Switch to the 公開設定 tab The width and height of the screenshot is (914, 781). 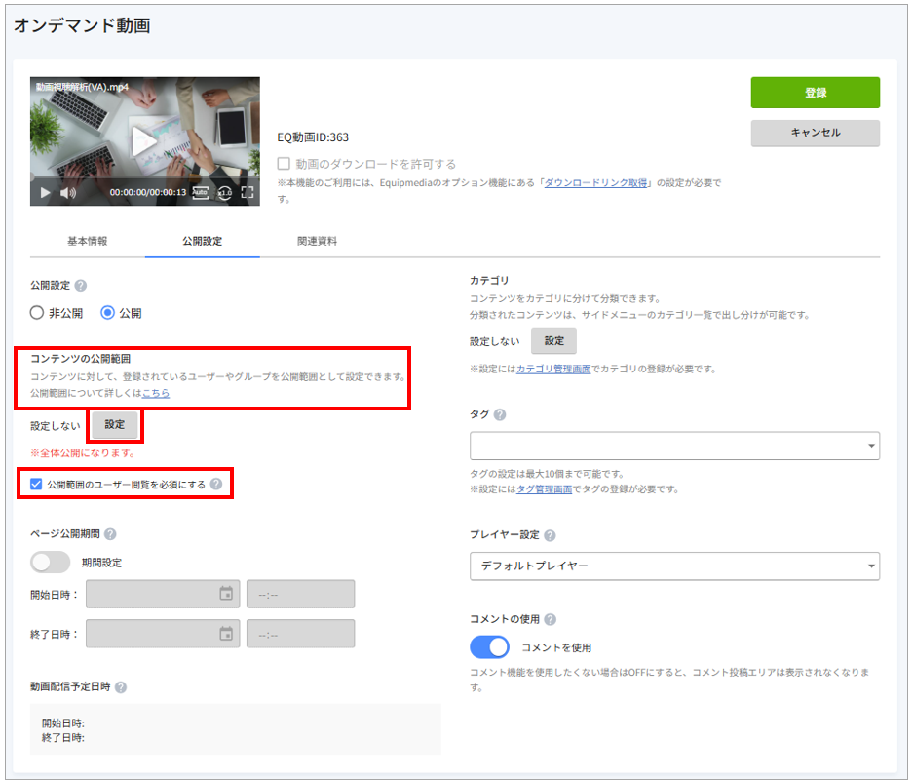(x=203, y=242)
